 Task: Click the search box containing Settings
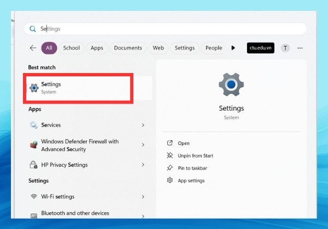[165, 29]
